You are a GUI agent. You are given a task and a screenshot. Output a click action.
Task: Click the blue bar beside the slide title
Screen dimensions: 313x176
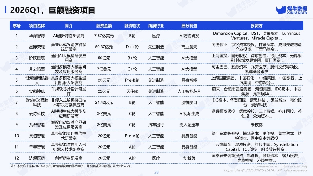(x=6, y=10)
